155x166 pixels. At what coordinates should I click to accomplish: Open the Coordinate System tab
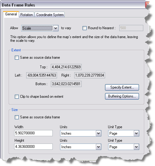coord(50,15)
